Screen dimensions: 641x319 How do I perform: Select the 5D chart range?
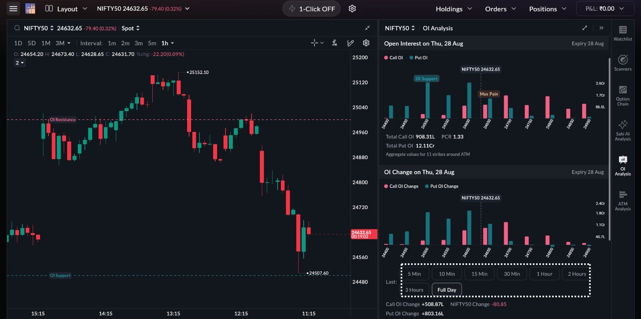[32, 43]
